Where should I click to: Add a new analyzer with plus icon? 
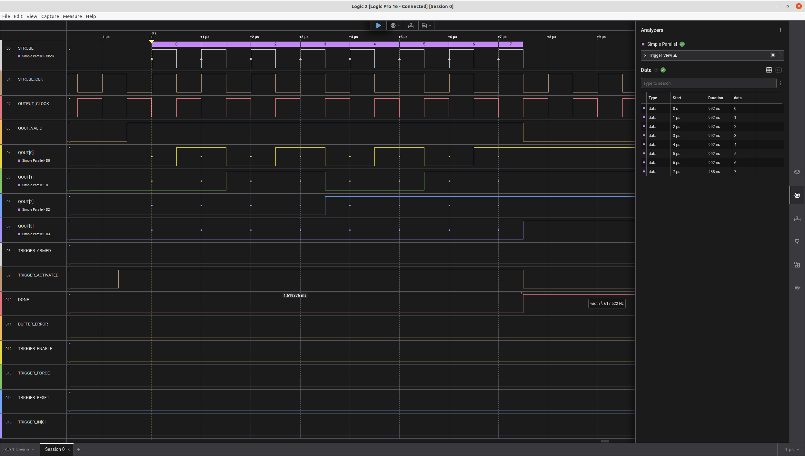pos(780,30)
